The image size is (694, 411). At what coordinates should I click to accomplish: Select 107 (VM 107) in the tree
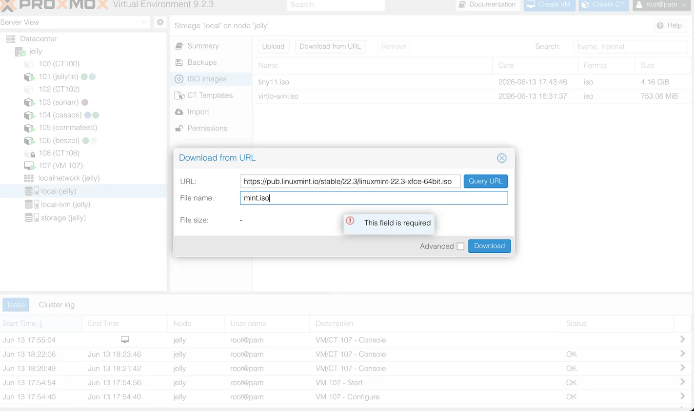pos(60,166)
